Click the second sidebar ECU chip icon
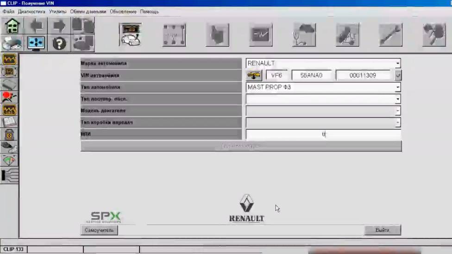452x254 pixels. [x=9, y=72]
